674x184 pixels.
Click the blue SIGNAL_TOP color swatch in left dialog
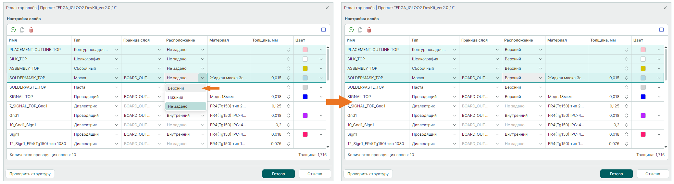pos(305,97)
